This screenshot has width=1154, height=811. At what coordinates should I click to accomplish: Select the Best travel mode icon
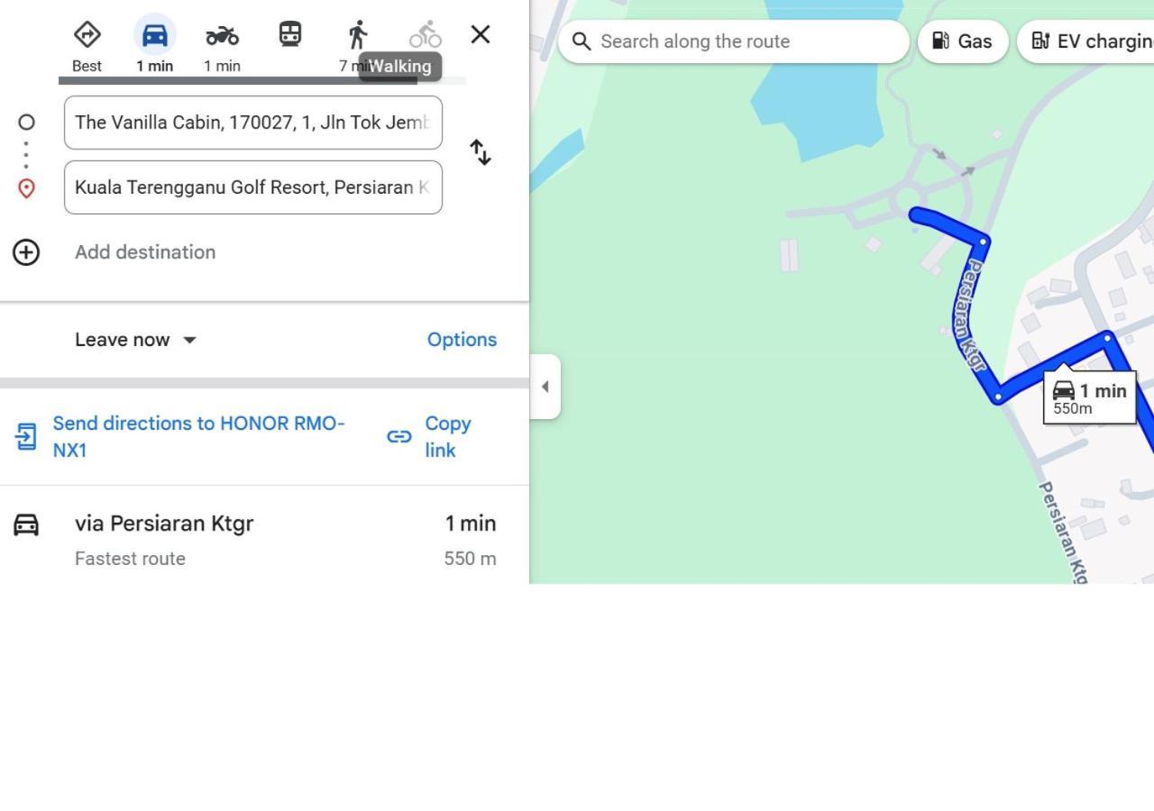(x=87, y=36)
